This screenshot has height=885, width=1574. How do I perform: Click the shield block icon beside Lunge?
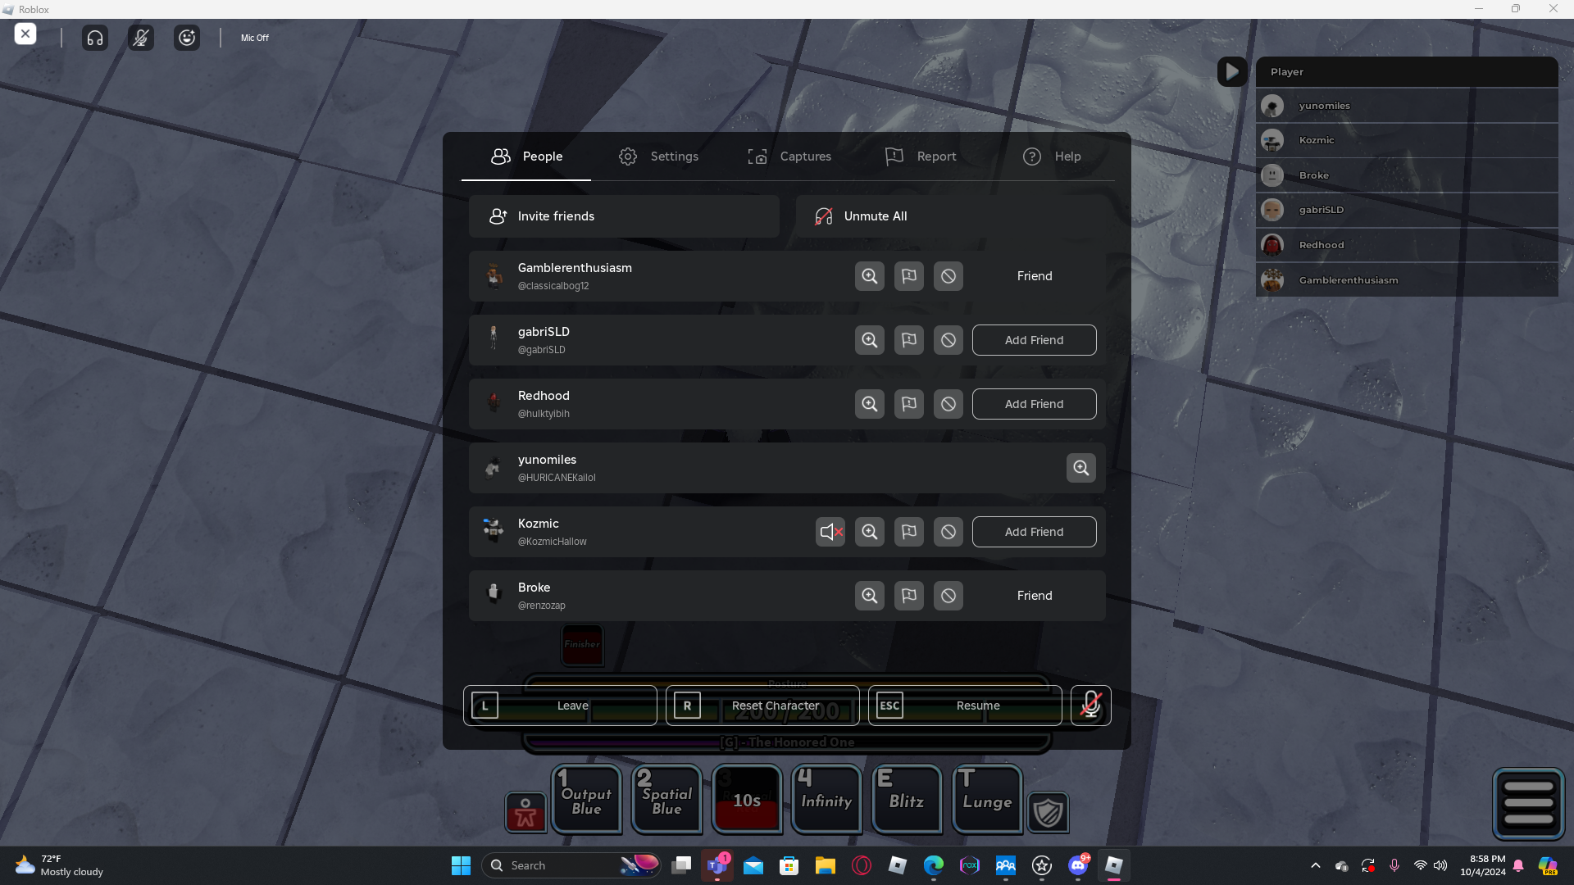(1048, 813)
